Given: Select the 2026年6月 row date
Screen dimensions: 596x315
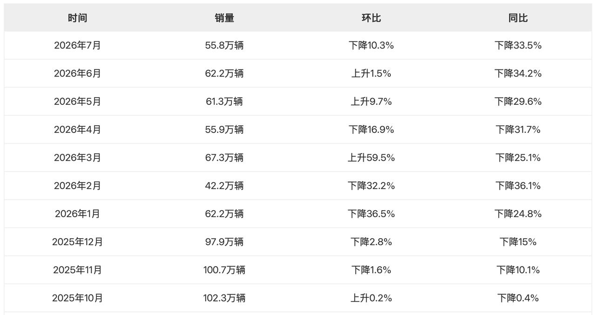Looking at the screenshot, I should (x=77, y=74).
